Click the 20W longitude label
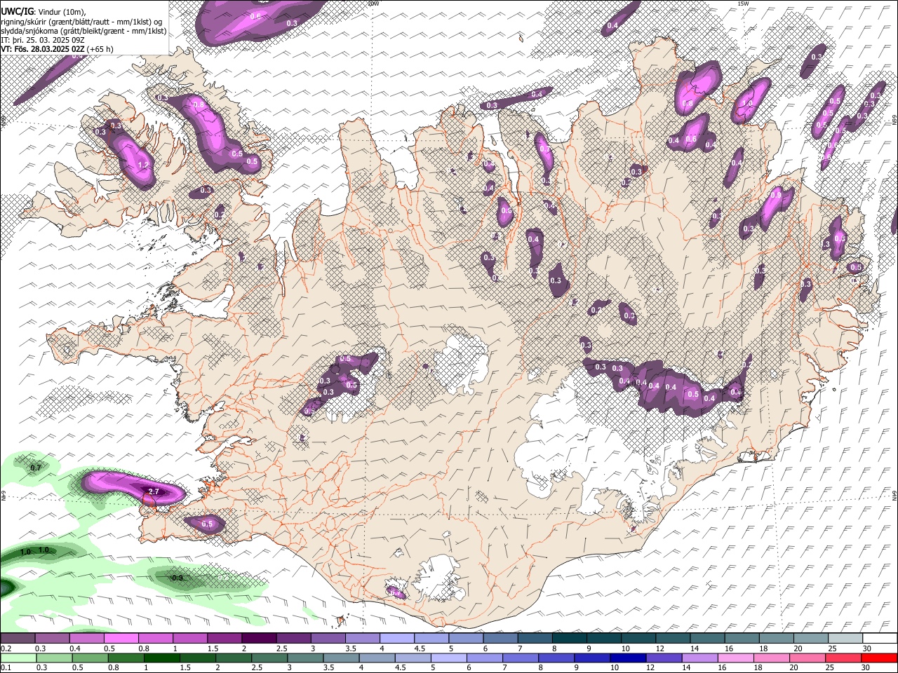Image resolution: width=898 pixels, height=673 pixels. pos(373,4)
